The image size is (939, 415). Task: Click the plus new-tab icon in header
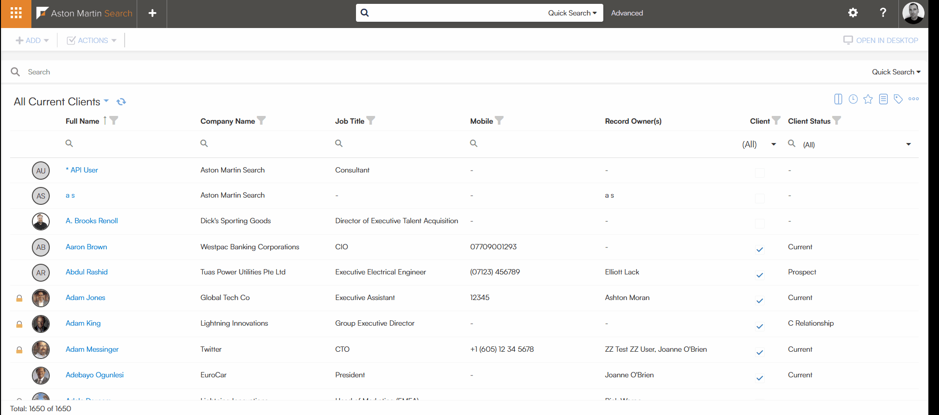coord(152,13)
